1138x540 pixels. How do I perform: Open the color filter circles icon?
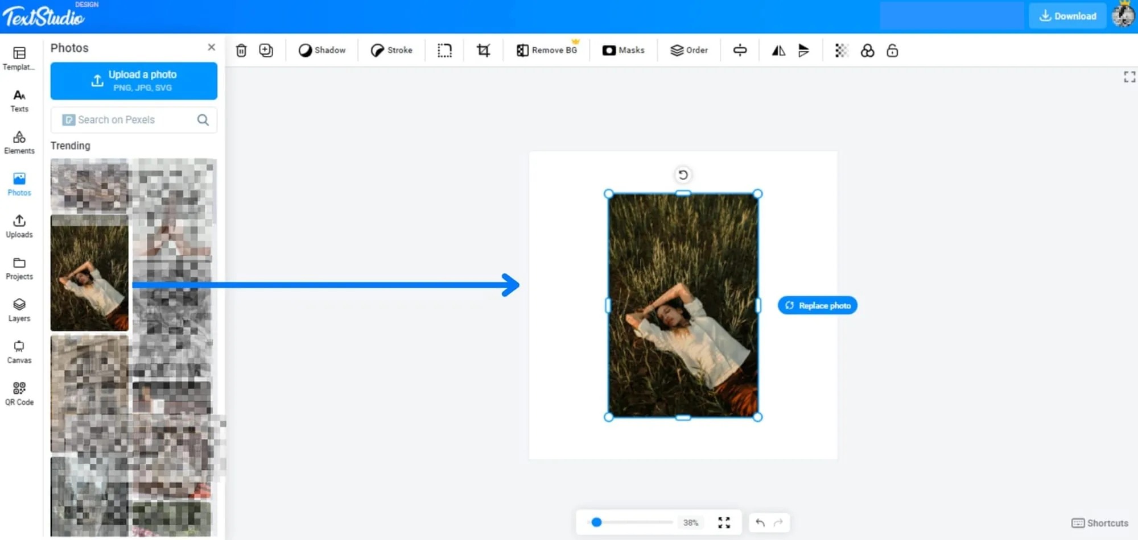867,51
